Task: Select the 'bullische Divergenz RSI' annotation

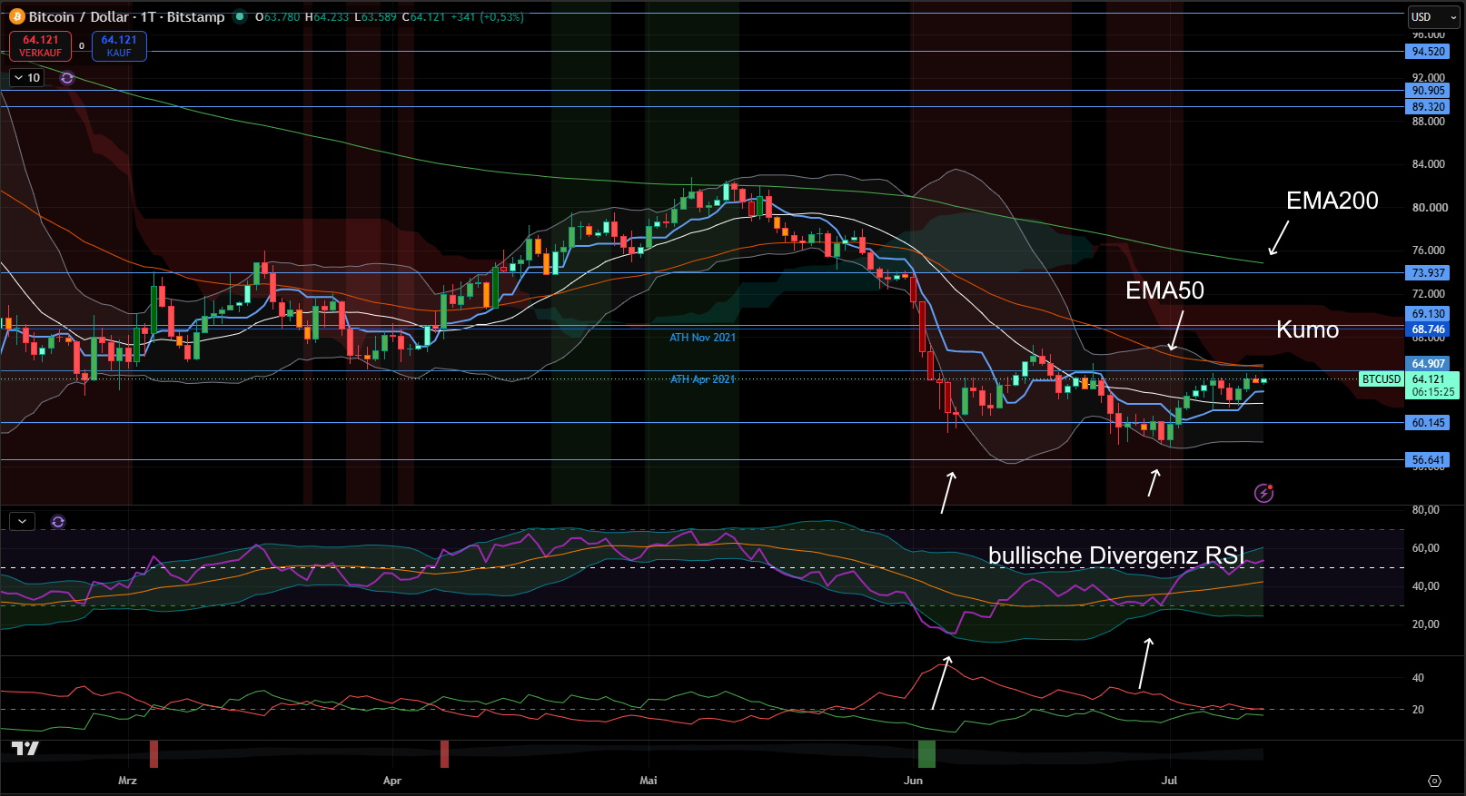Action: pyautogui.click(x=1116, y=555)
